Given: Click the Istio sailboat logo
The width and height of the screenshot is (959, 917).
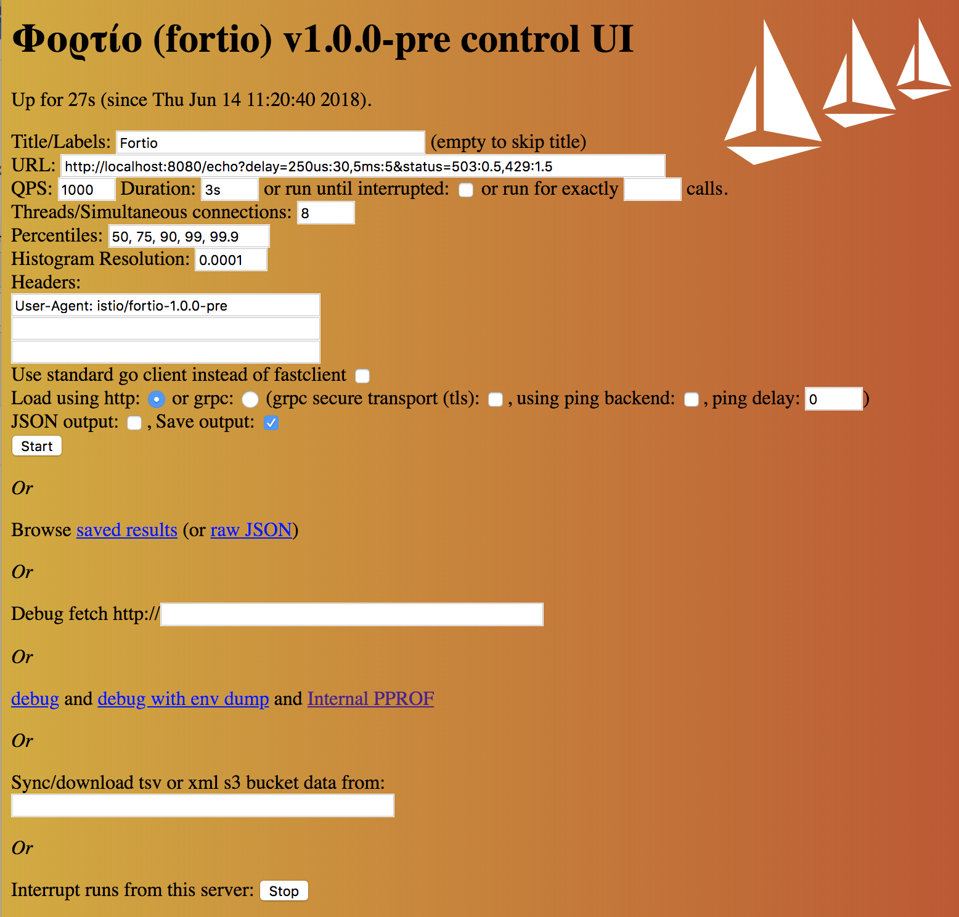Looking at the screenshot, I should click(x=838, y=91).
